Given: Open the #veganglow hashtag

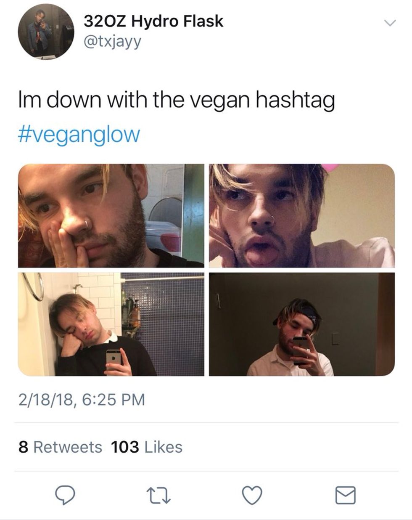Looking at the screenshot, I should pyautogui.click(x=79, y=134).
